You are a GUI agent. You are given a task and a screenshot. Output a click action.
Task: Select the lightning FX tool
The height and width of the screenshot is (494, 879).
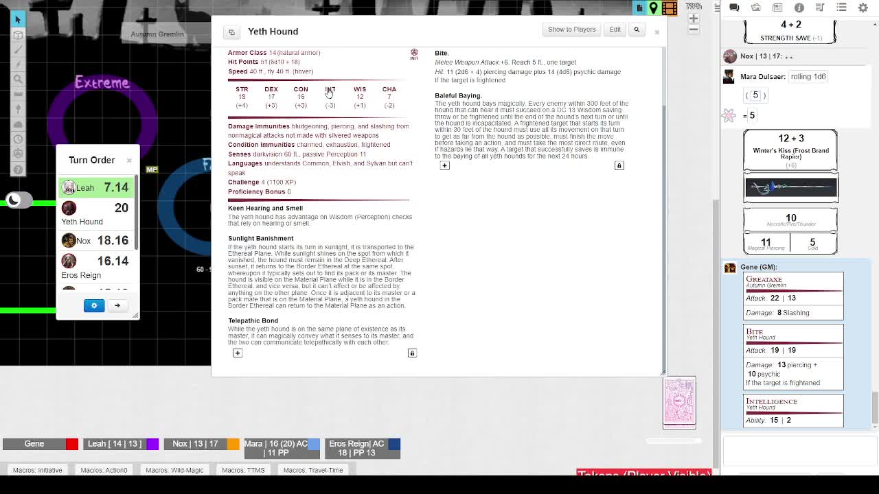(x=18, y=64)
